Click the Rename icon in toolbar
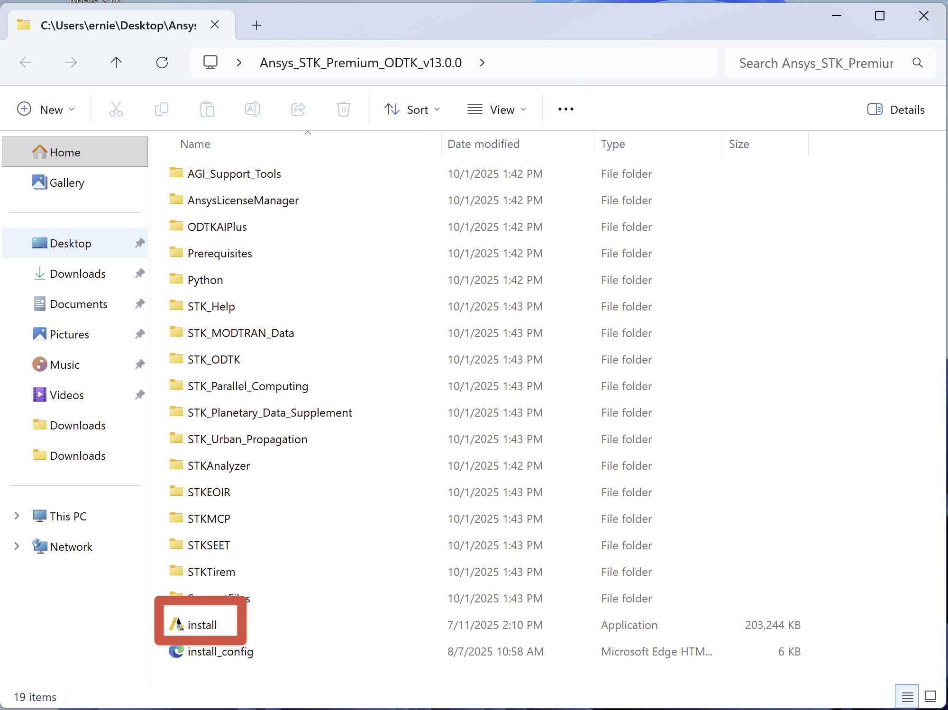 252,109
